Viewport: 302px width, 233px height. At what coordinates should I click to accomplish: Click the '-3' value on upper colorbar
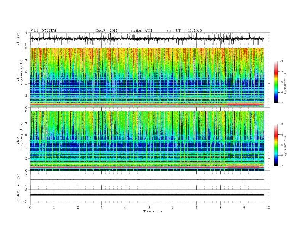pyautogui.click(x=281, y=61)
